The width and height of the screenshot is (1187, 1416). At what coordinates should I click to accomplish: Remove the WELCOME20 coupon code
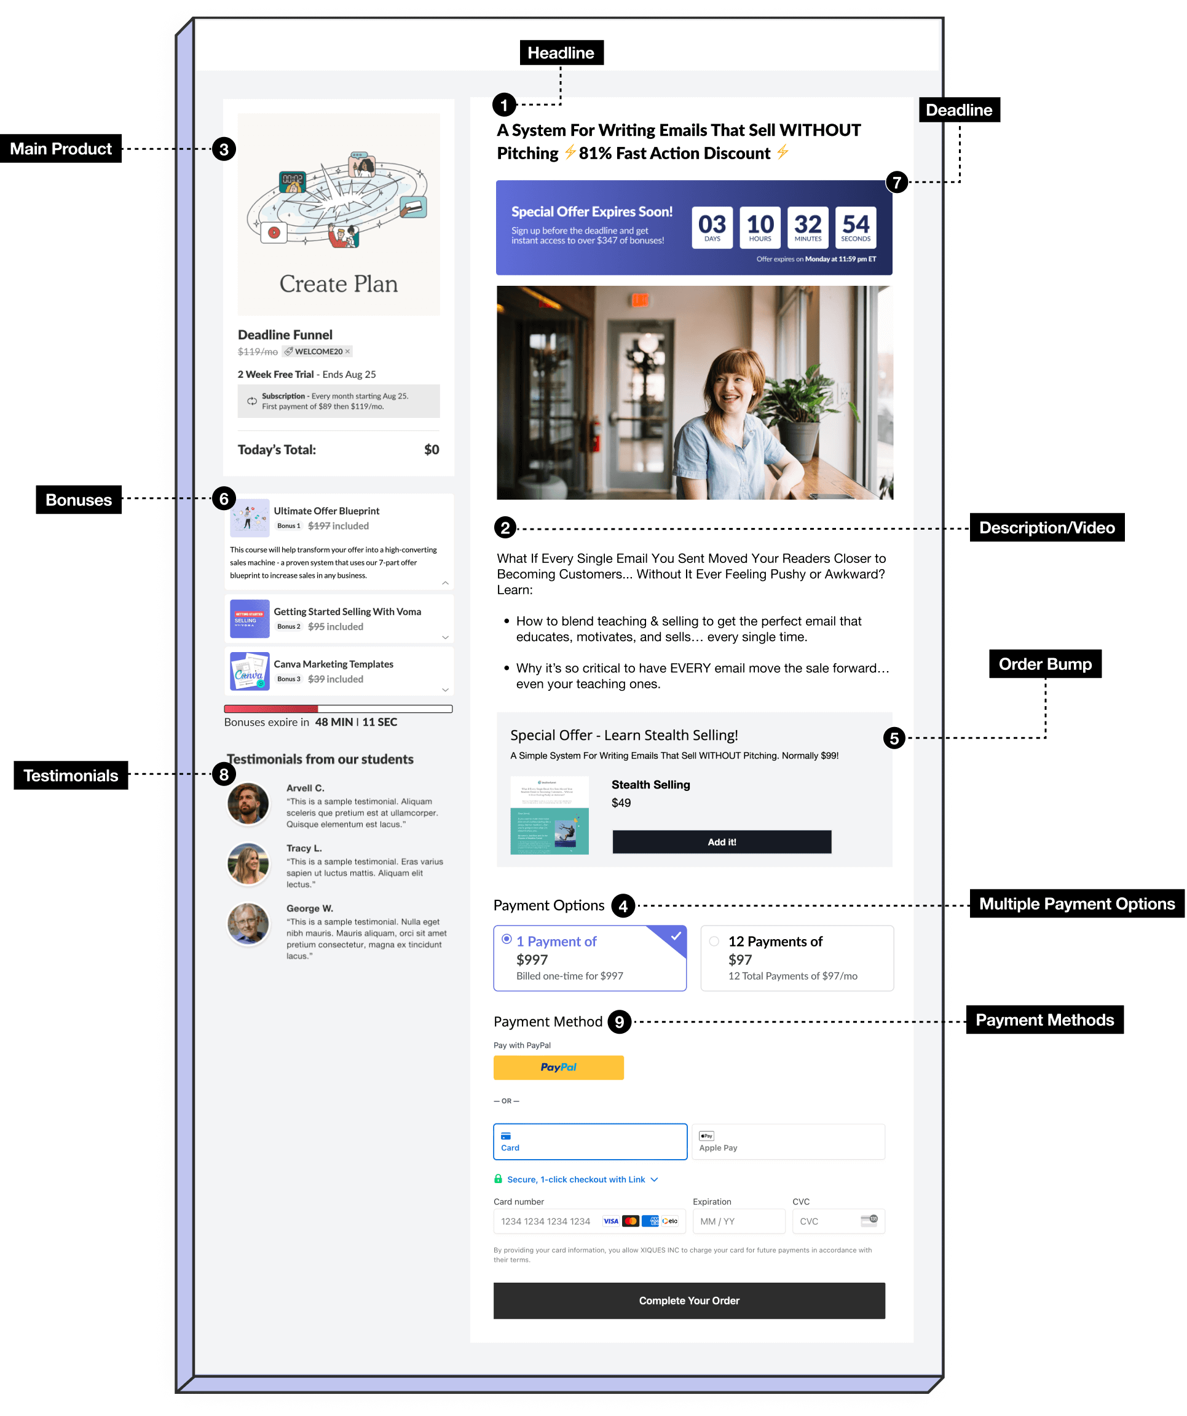coord(347,352)
